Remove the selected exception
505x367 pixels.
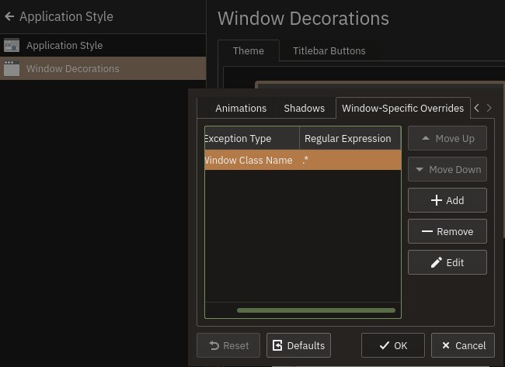448,231
